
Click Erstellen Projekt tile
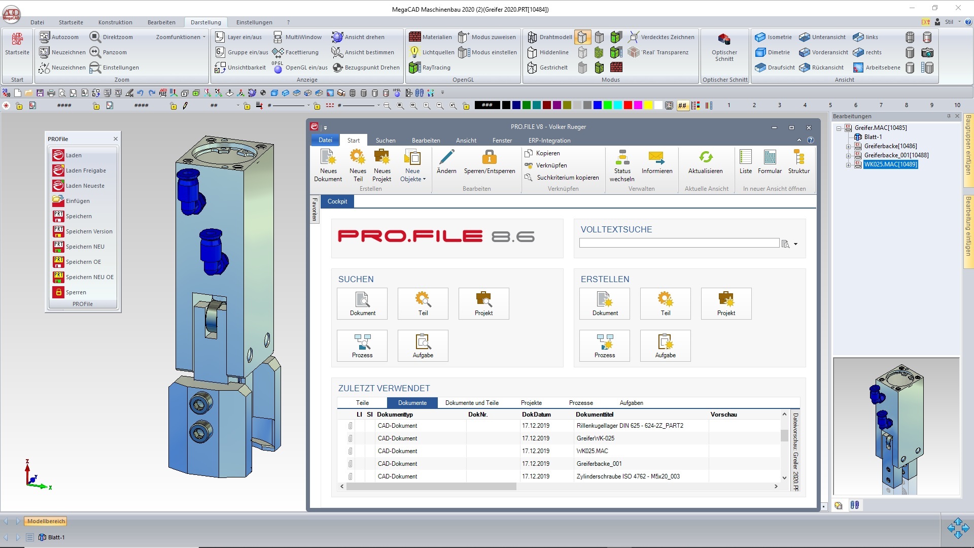pos(726,303)
